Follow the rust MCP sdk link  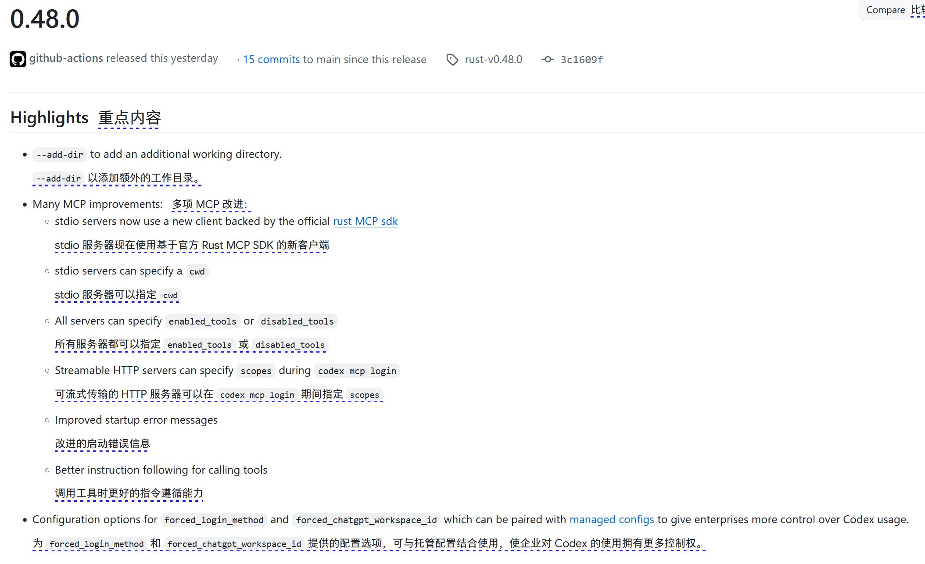point(365,221)
